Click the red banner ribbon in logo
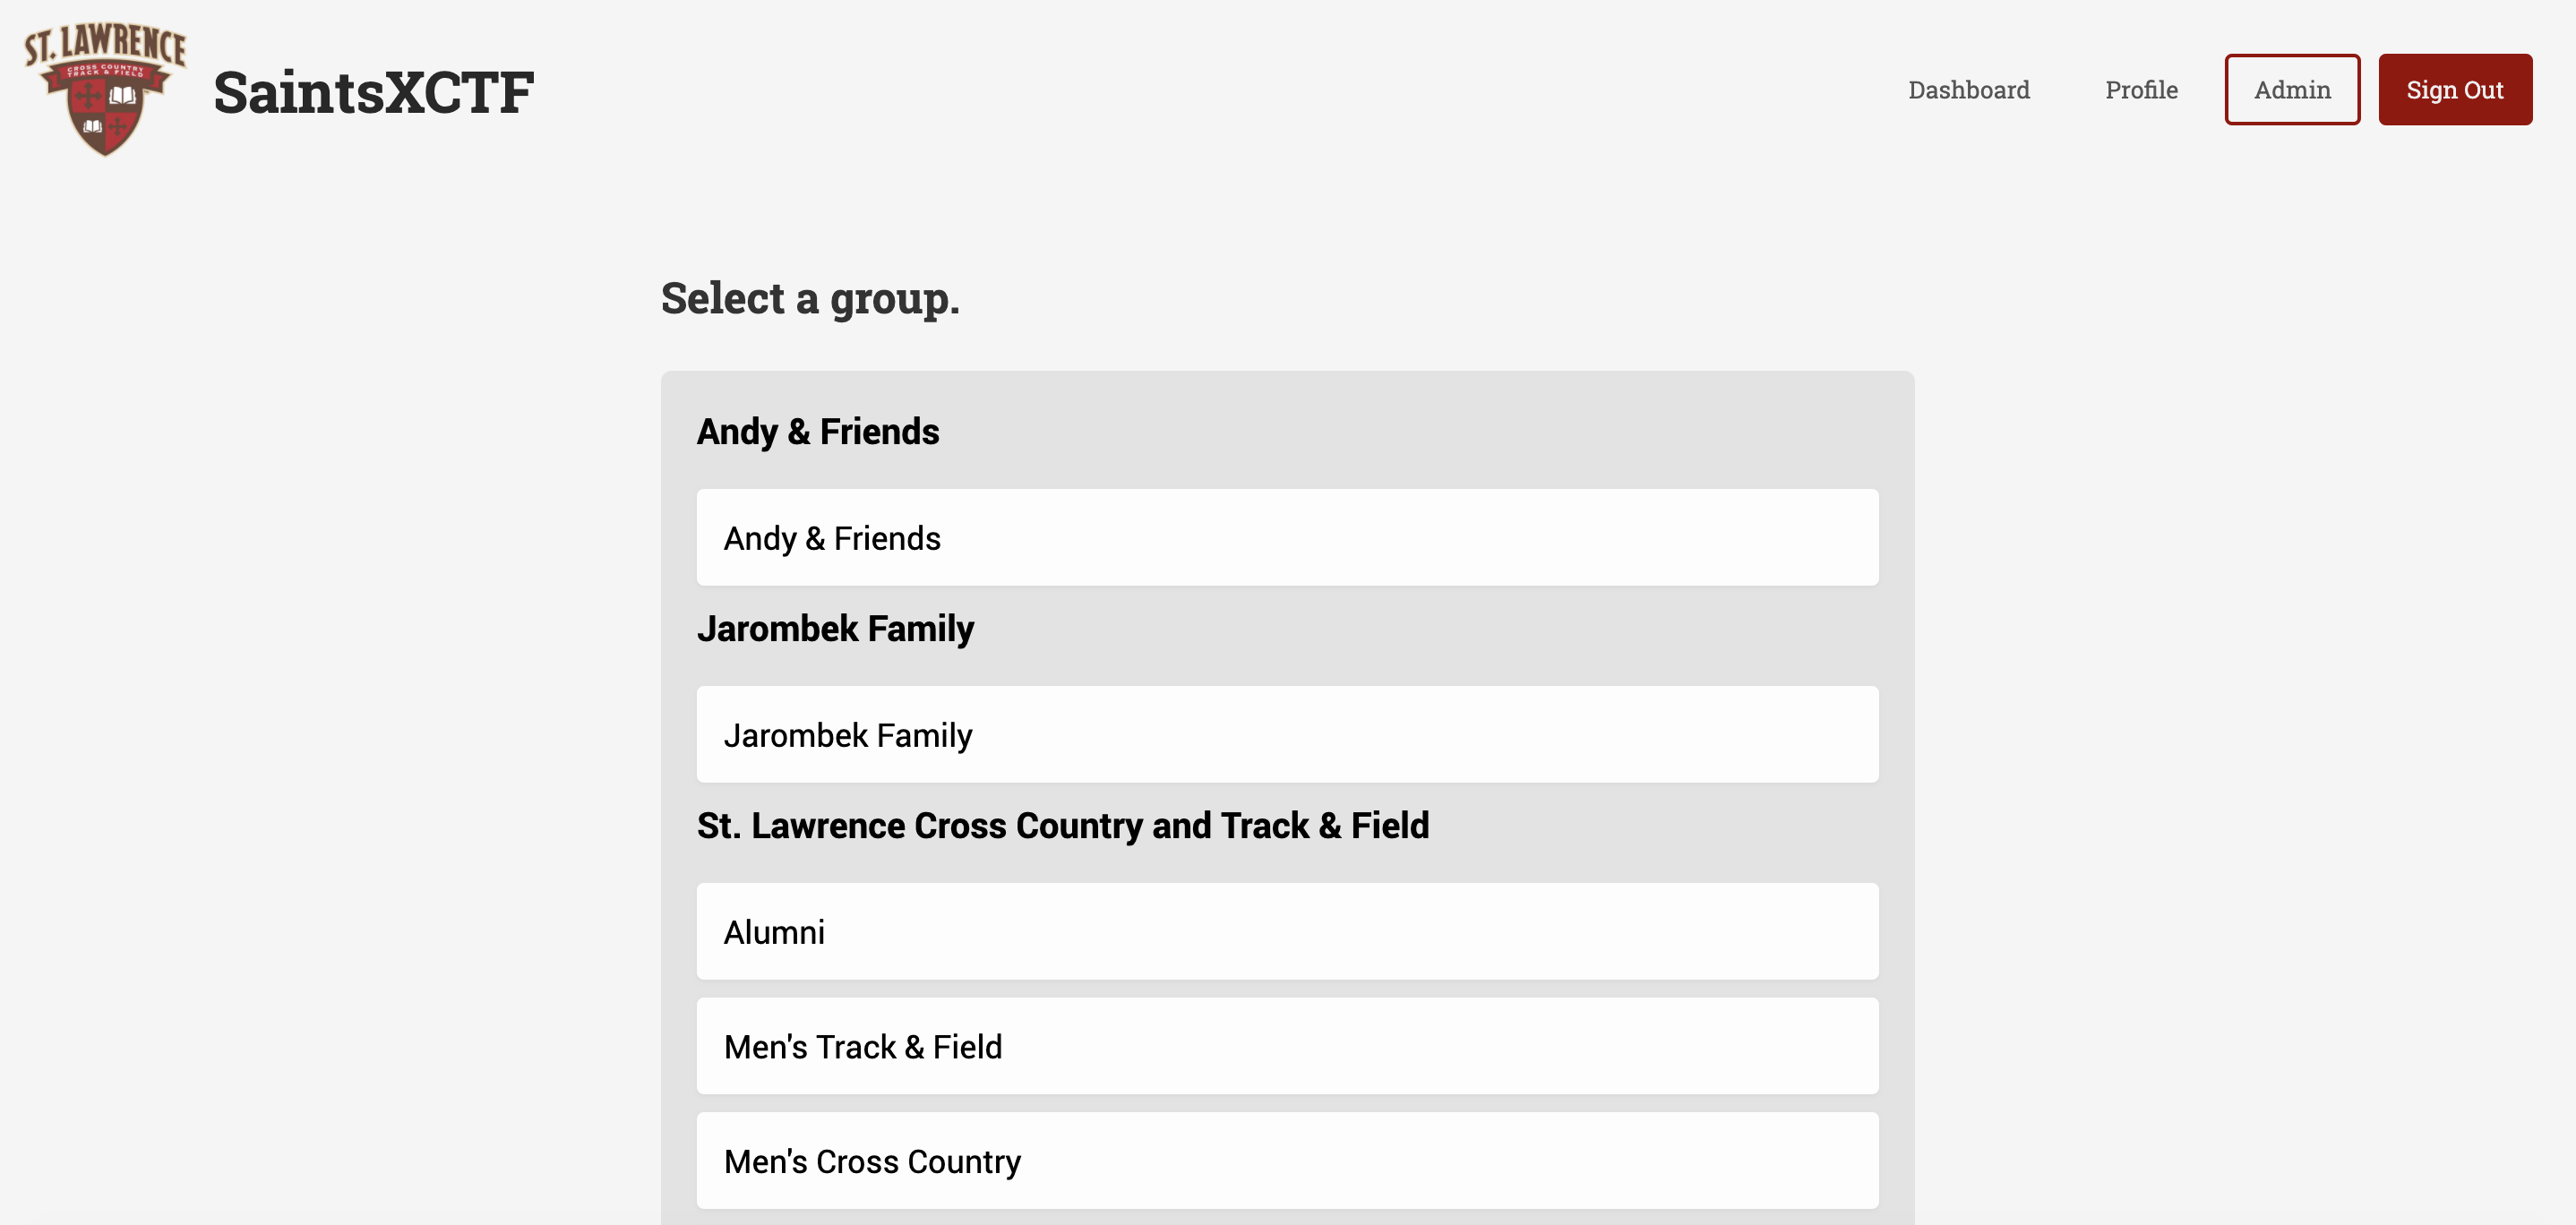Viewport: 2576px width, 1225px height. 105,70
